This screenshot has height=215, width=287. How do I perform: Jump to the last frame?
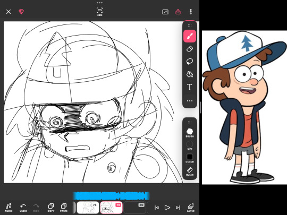coord(178,208)
